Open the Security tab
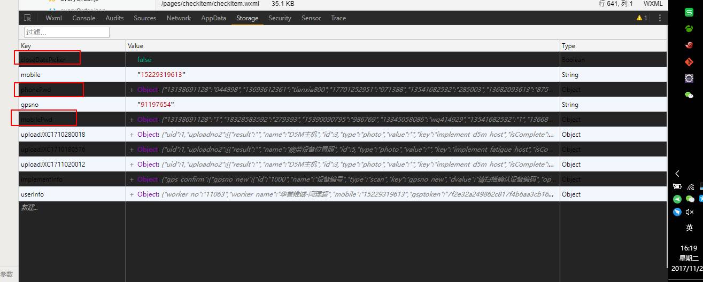Screen dimensions: 703x282 point(280,18)
